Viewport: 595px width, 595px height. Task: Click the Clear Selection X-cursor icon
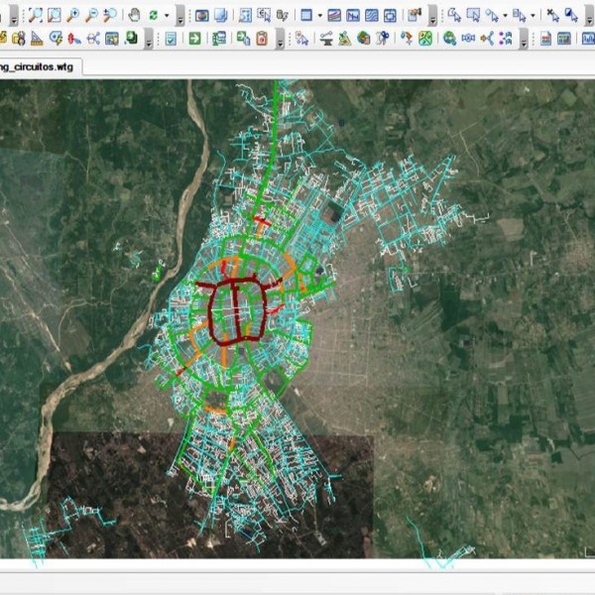pos(552,16)
